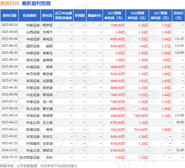Click the 2026预测净利润 column header

[137, 16]
